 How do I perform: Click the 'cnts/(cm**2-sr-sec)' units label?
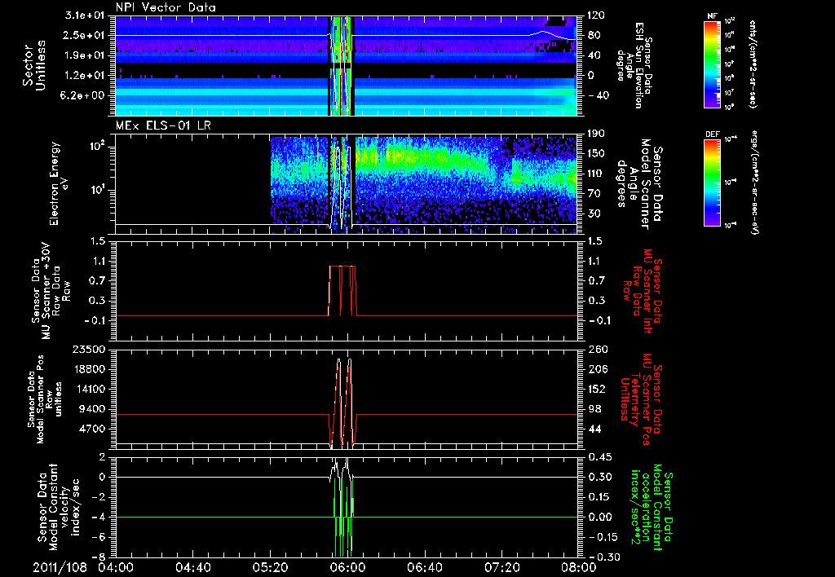coord(752,64)
